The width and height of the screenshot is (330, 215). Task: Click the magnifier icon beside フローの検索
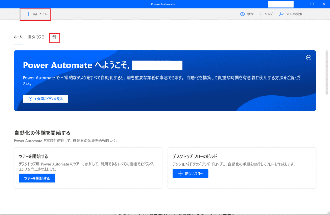click(x=281, y=14)
